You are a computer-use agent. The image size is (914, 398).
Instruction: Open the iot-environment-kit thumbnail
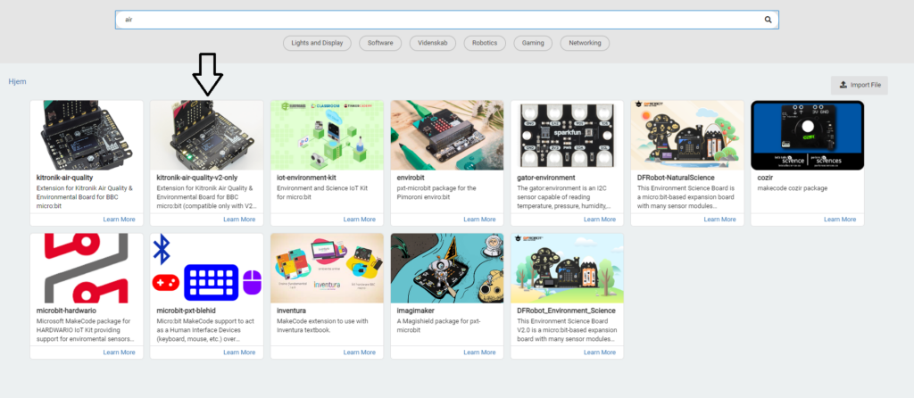click(x=327, y=135)
